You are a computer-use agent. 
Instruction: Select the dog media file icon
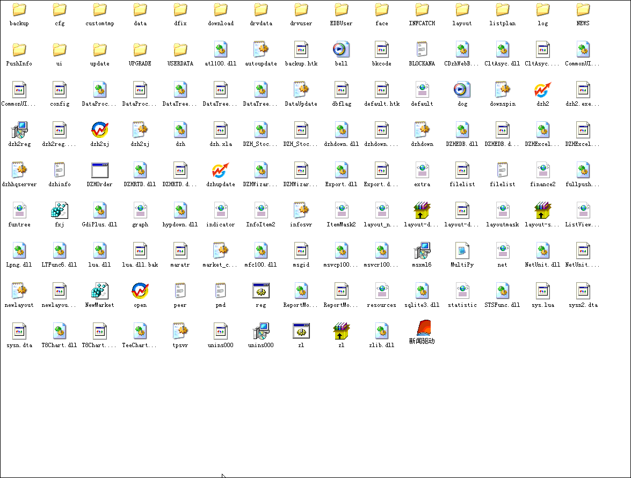coord(462,90)
